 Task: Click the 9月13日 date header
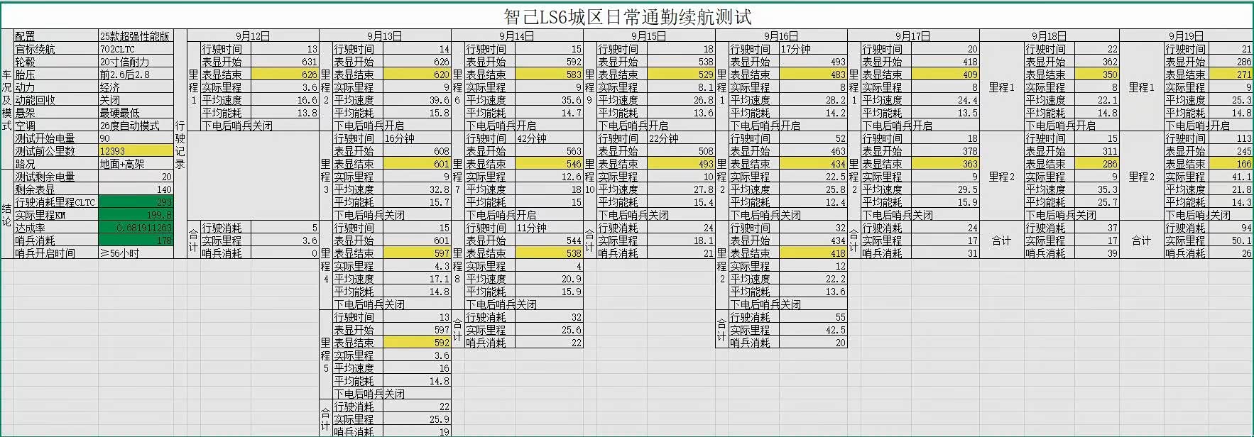(385, 36)
